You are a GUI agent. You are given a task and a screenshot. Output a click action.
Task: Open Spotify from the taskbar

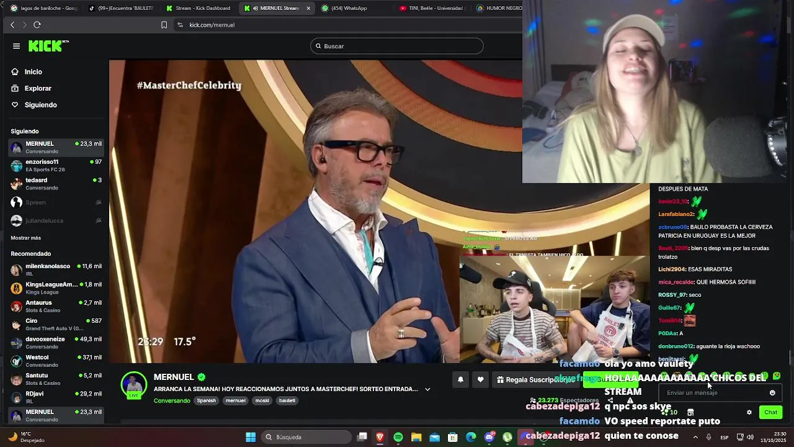pyautogui.click(x=398, y=437)
